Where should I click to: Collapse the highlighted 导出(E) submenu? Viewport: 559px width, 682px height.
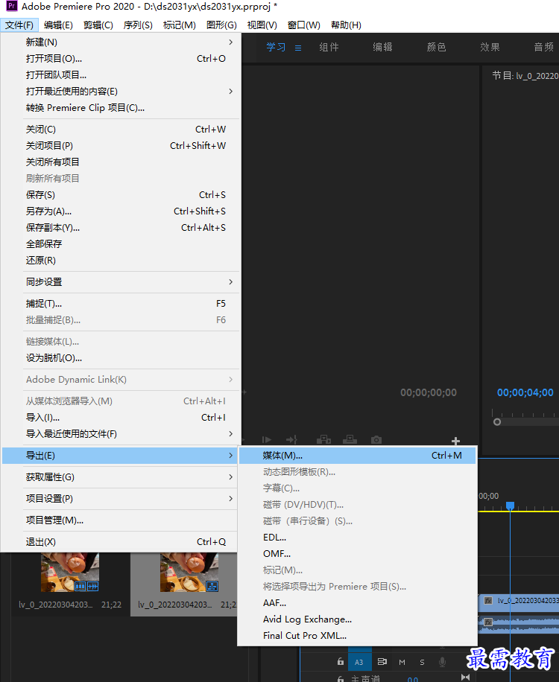point(121,456)
